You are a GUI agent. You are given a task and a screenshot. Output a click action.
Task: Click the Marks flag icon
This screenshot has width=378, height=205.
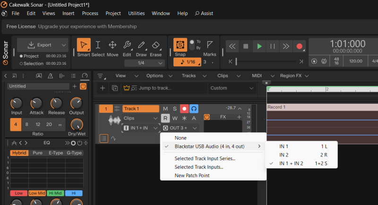(210, 45)
